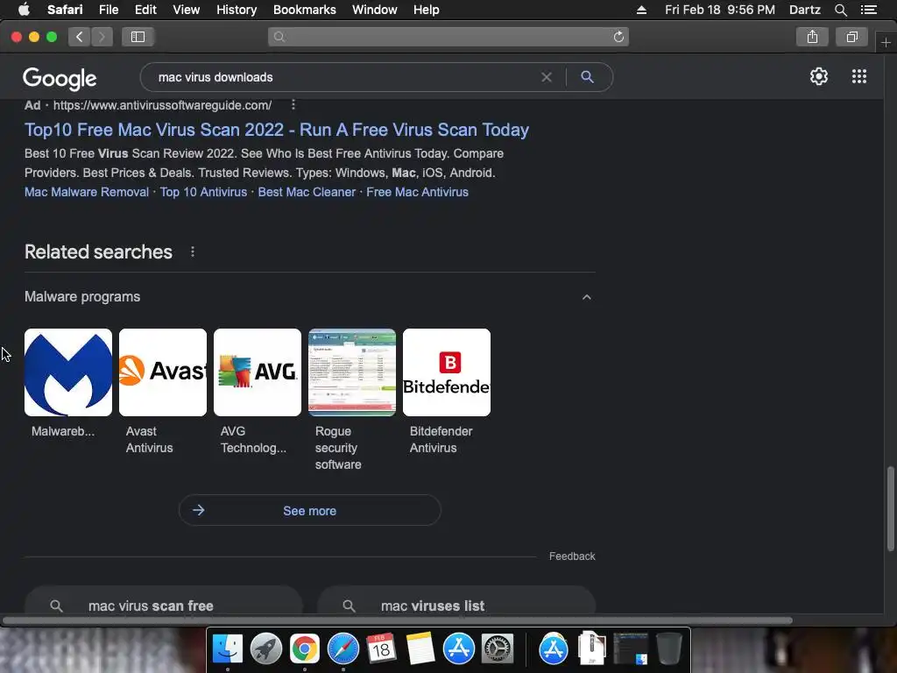Open the ad's three-dot options

pos(293,105)
